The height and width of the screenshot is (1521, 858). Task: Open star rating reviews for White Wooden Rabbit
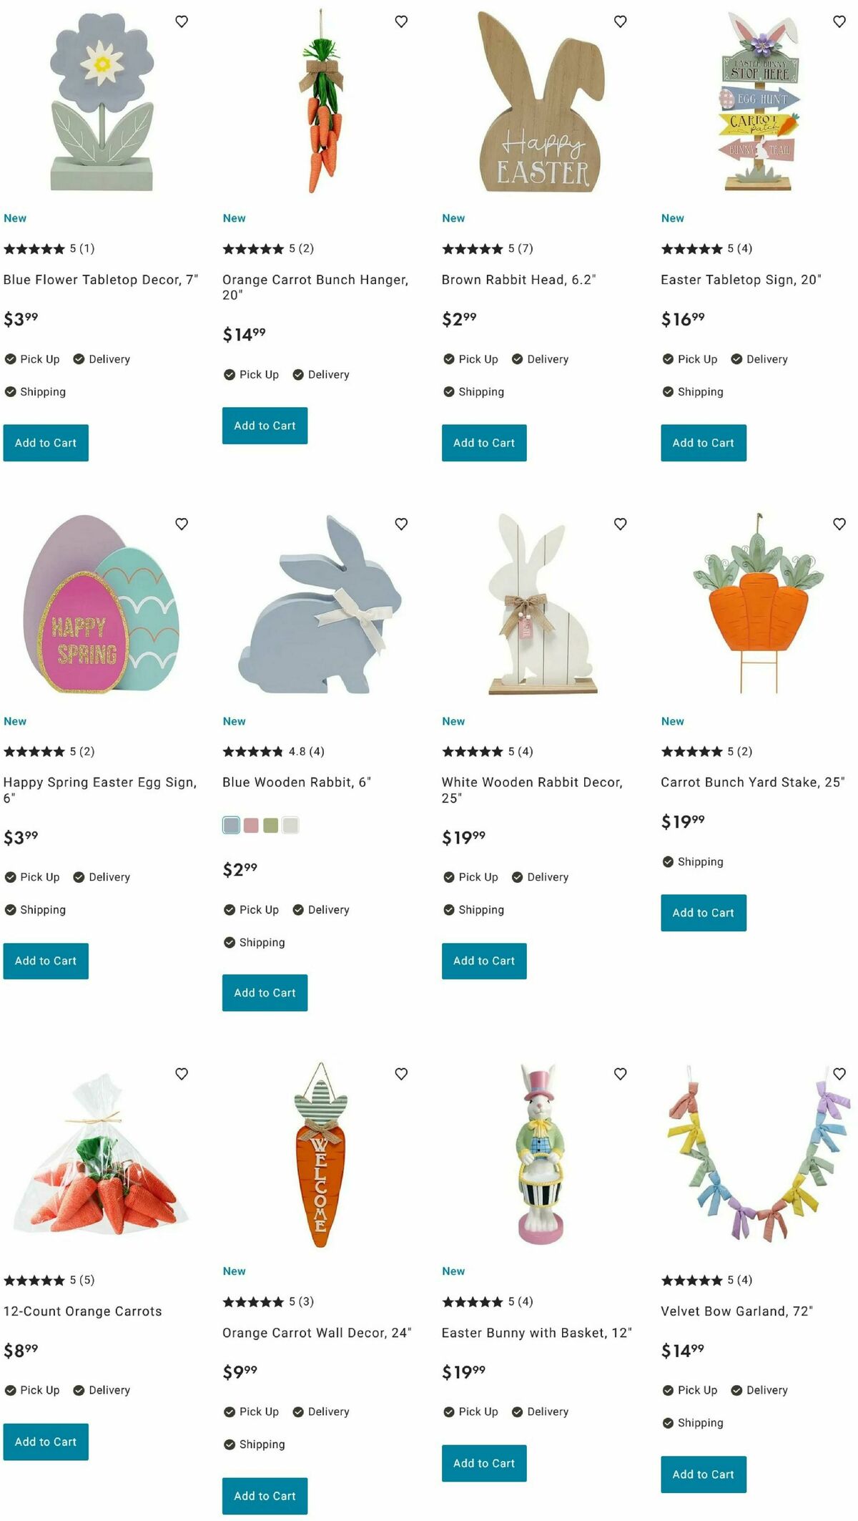tap(488, 751)
